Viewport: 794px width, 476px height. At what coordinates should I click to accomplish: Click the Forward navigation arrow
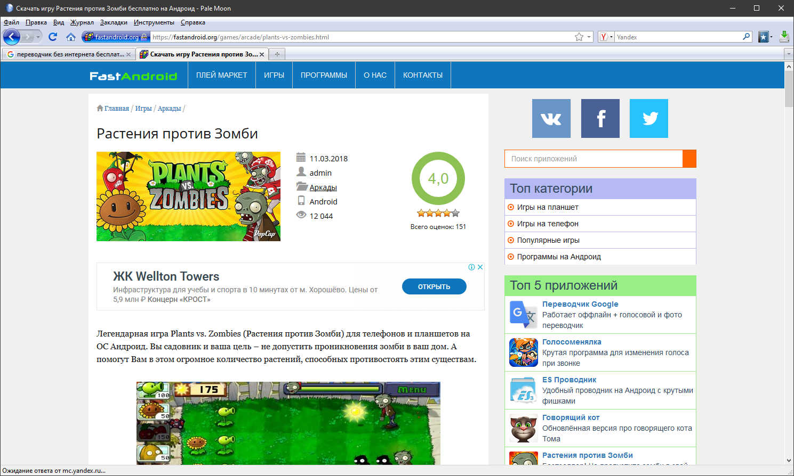27,37
